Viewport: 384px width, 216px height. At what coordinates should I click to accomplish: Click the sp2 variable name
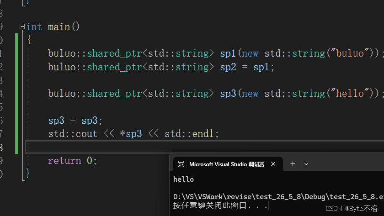click(228, 67)
